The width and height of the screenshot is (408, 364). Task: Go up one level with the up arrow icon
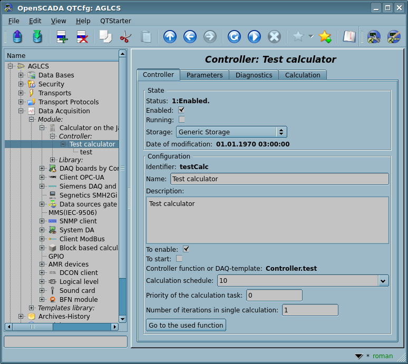[x=170, y=36]
